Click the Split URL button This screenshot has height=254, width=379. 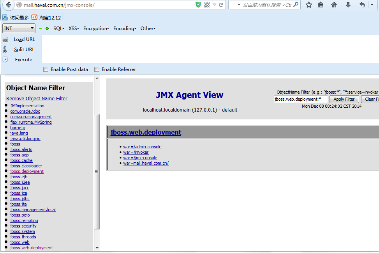tap(24, 50)
